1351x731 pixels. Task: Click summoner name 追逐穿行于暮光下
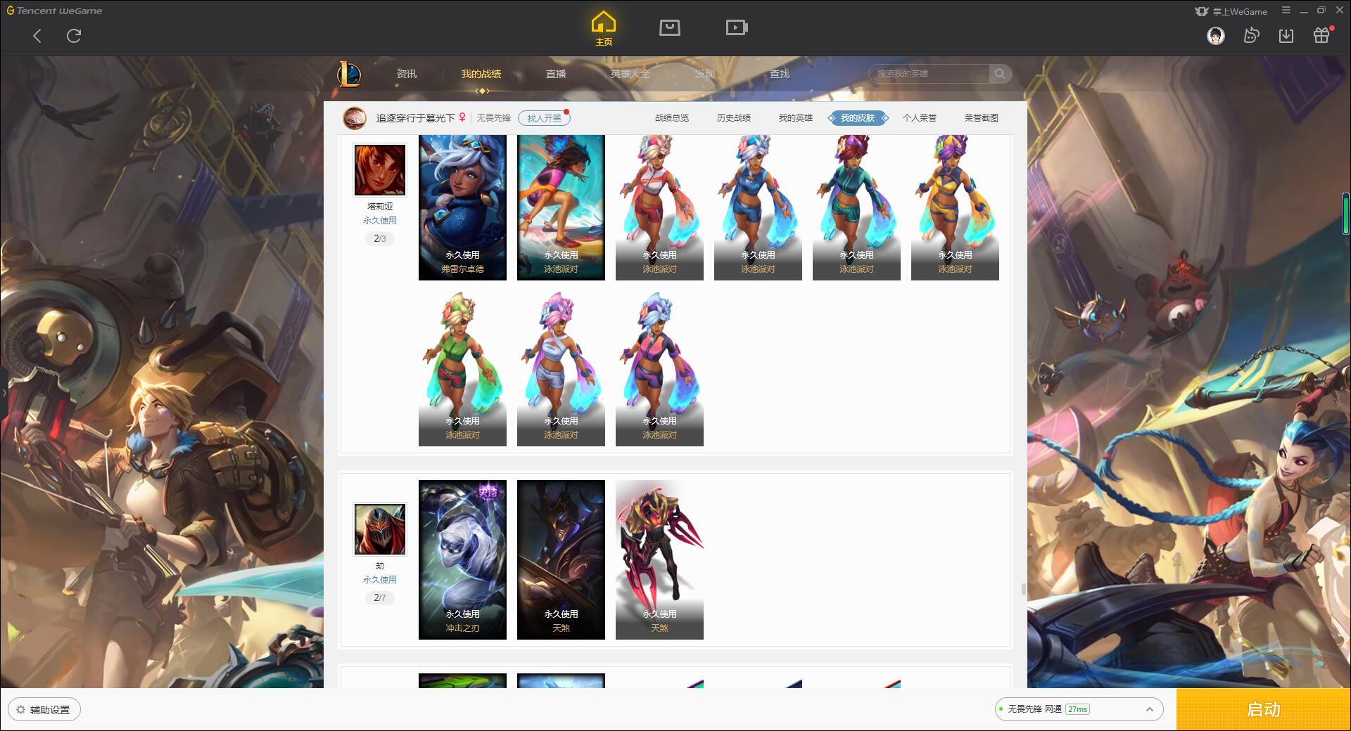click(415, 118)
